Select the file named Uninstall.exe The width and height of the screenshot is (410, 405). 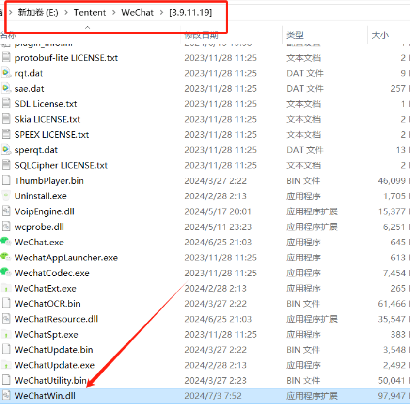[41, 196]
